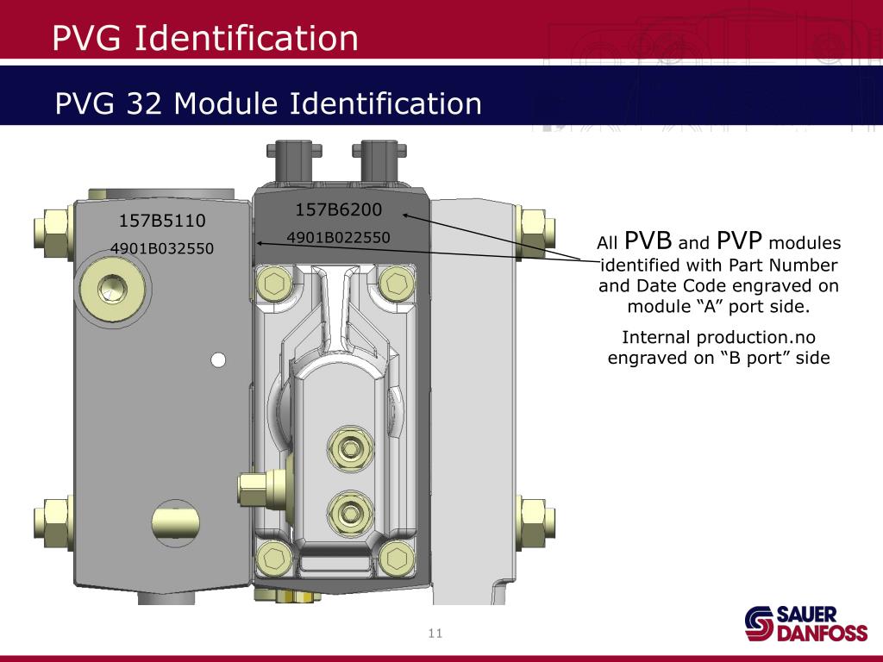This screenshot has width=883, height=662.
Task: Select part number 157B5110 label
Action: pyautogui.click(x=162, y=220)
